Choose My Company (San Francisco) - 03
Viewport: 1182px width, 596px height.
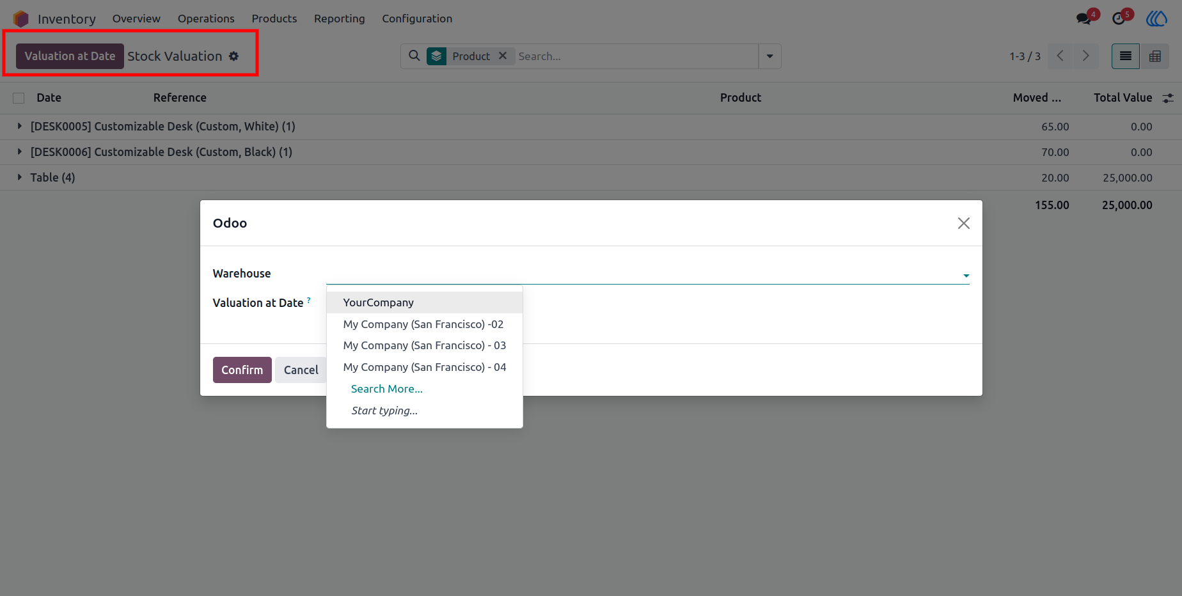coord(425,345)
